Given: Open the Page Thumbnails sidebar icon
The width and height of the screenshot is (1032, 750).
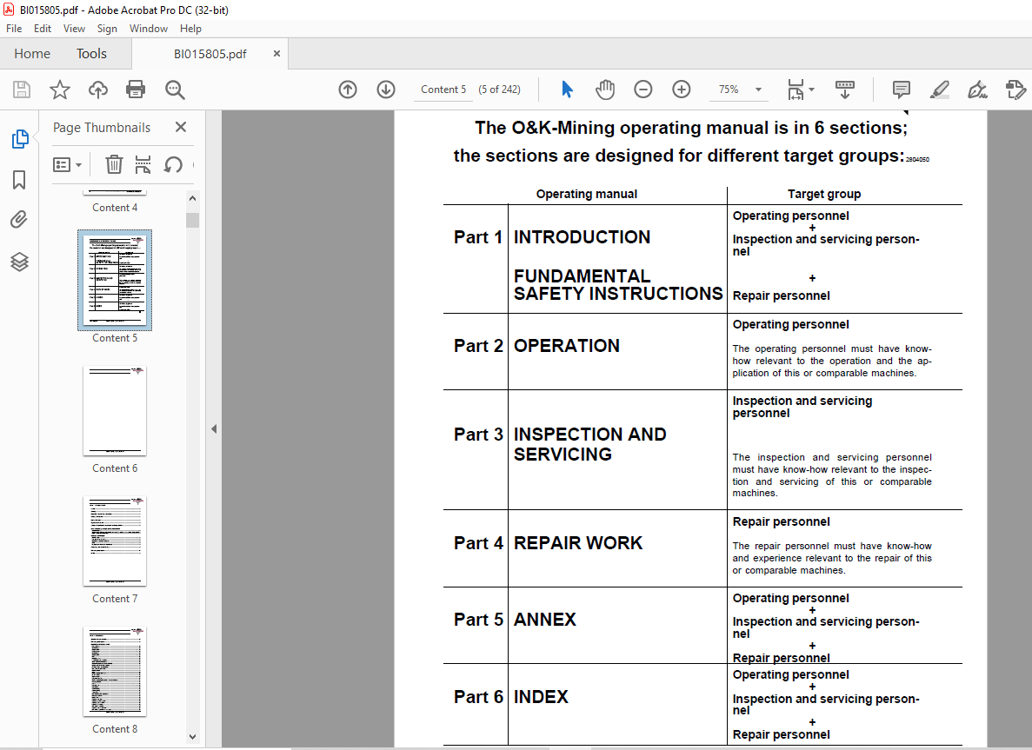Looking at the screenshot, I should pos(20,139).
